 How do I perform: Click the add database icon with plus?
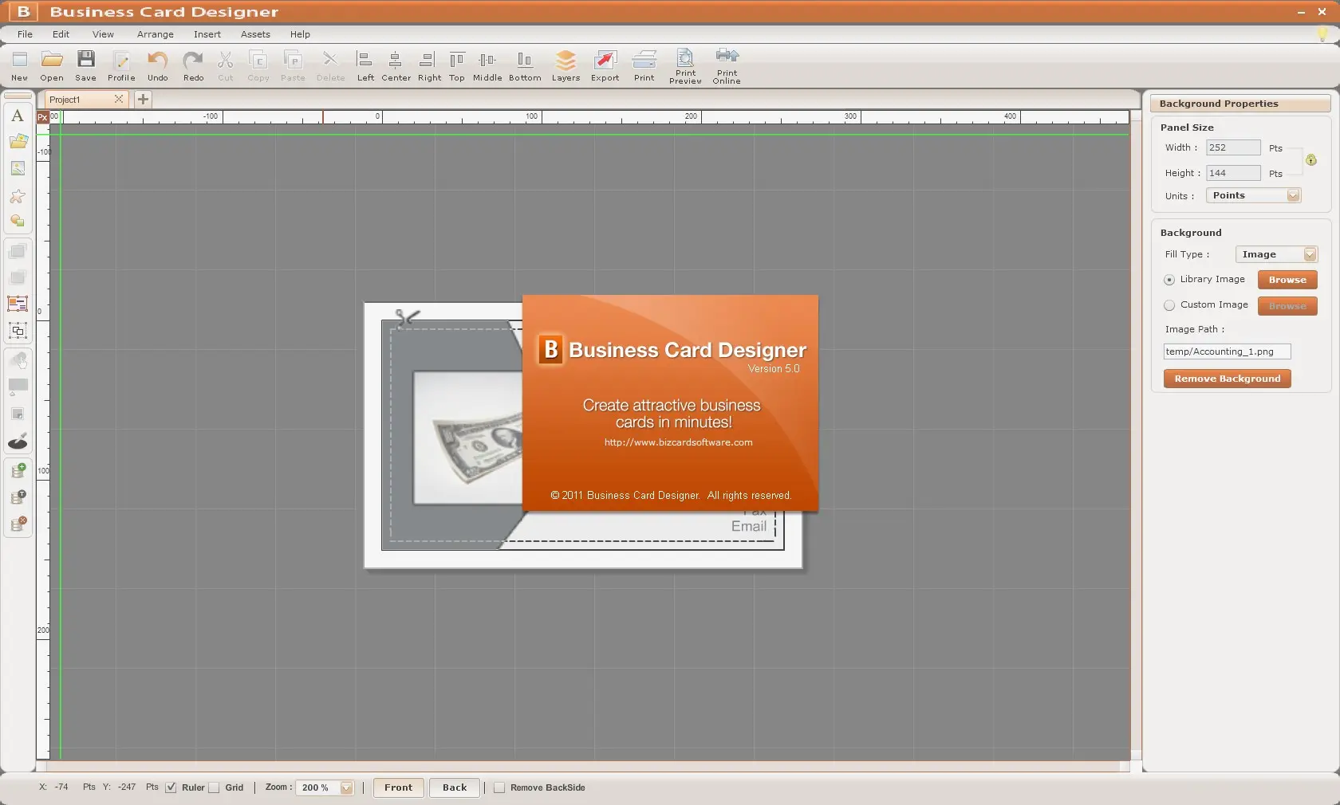(18, 470)
